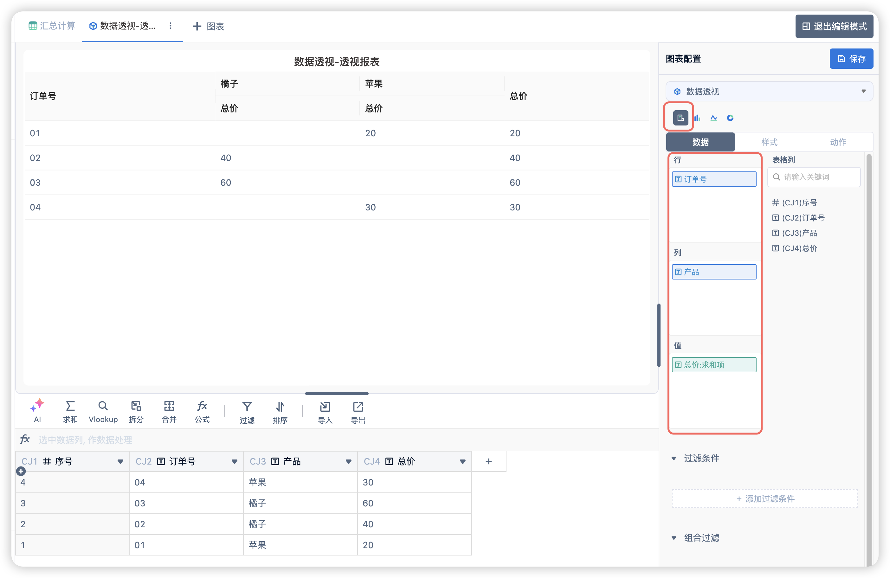
Task: Open the AI assistant tool
Action: point(37,411)
